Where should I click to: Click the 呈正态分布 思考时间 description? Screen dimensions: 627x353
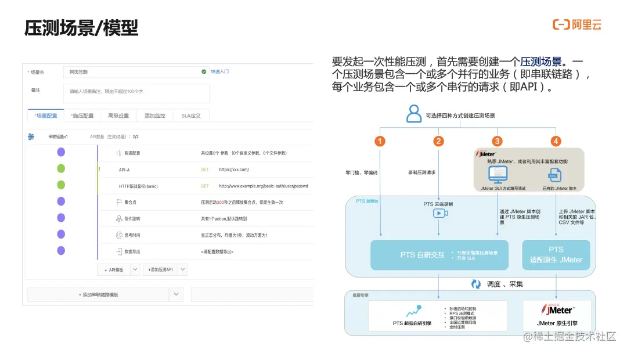coord(235,235)
